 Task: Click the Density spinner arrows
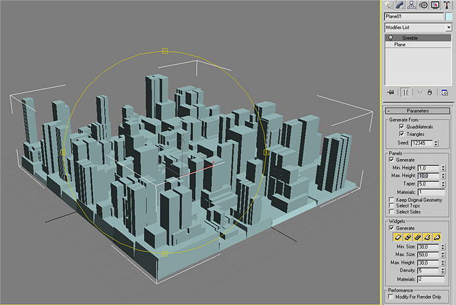(x=443, y=271)
